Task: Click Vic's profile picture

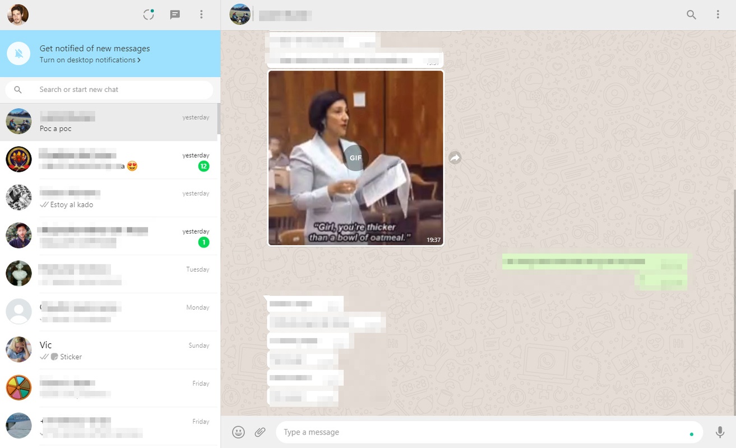Action: click(18, 349)
